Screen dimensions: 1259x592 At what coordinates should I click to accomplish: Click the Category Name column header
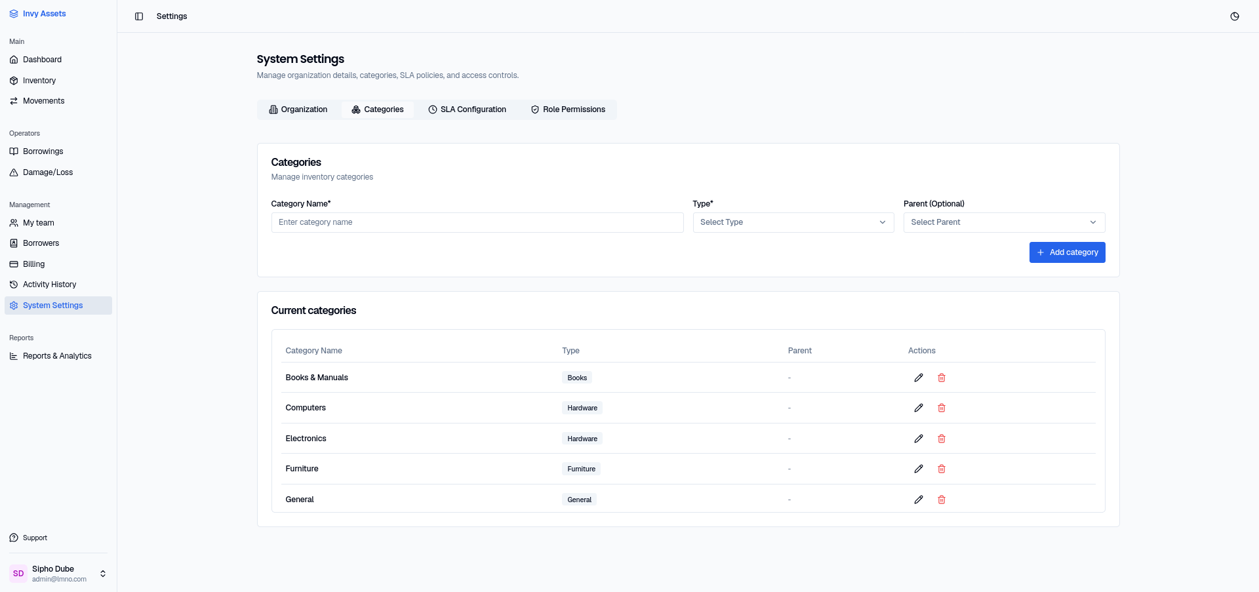pos(314,351)
